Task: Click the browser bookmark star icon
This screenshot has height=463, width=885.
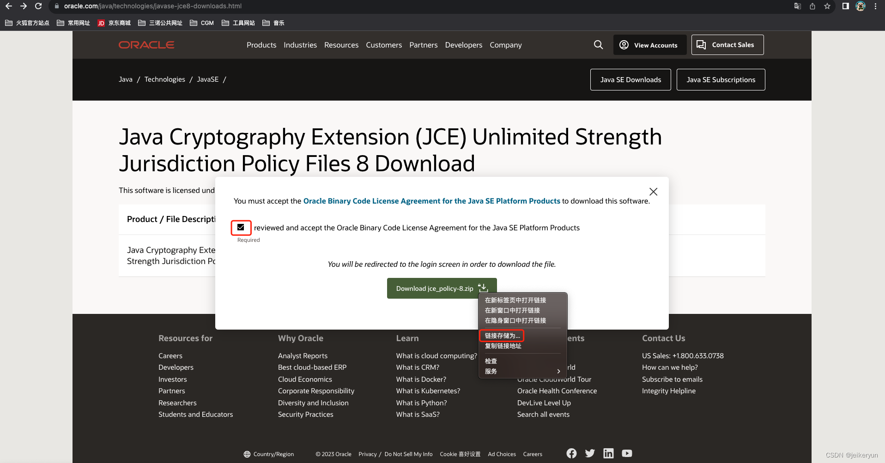Action: click(x=827, y=6)
